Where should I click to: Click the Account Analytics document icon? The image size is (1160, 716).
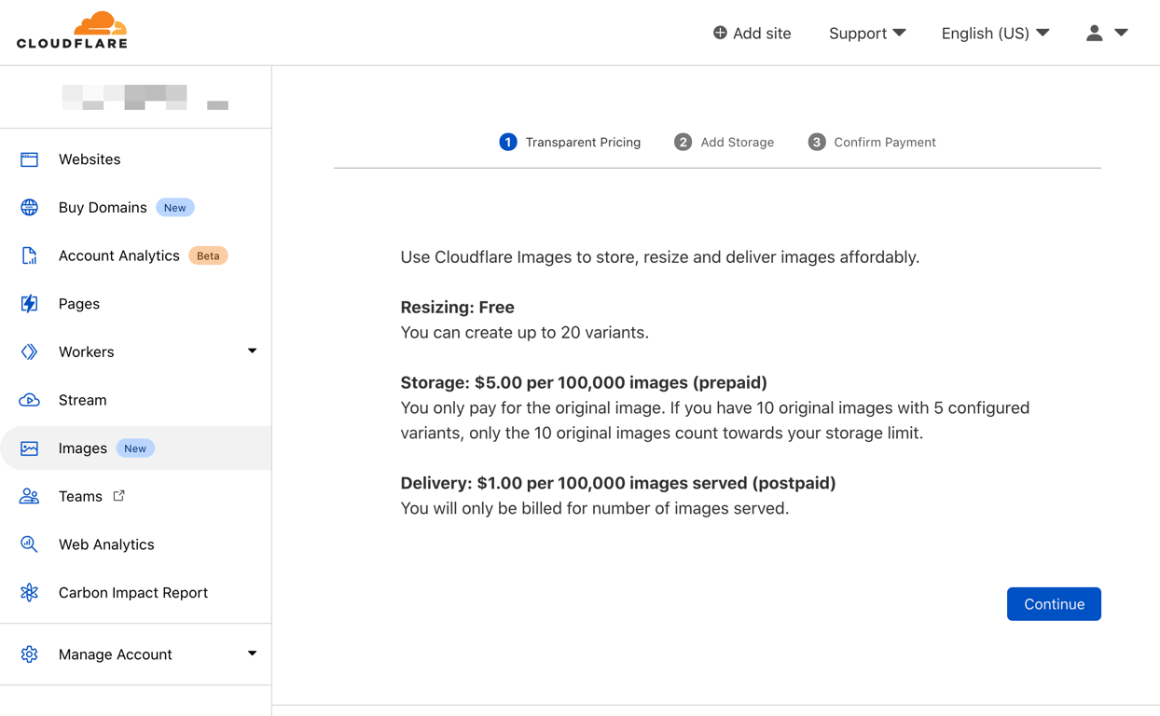click(30, 255)
